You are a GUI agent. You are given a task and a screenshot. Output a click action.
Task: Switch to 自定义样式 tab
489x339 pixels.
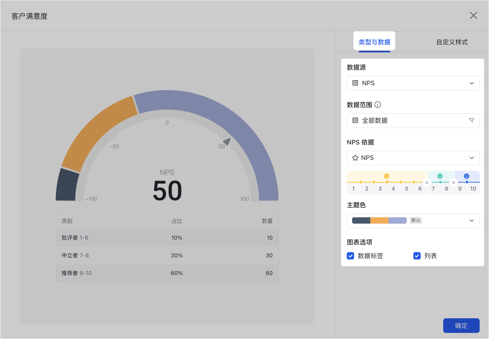click(452, 42)
